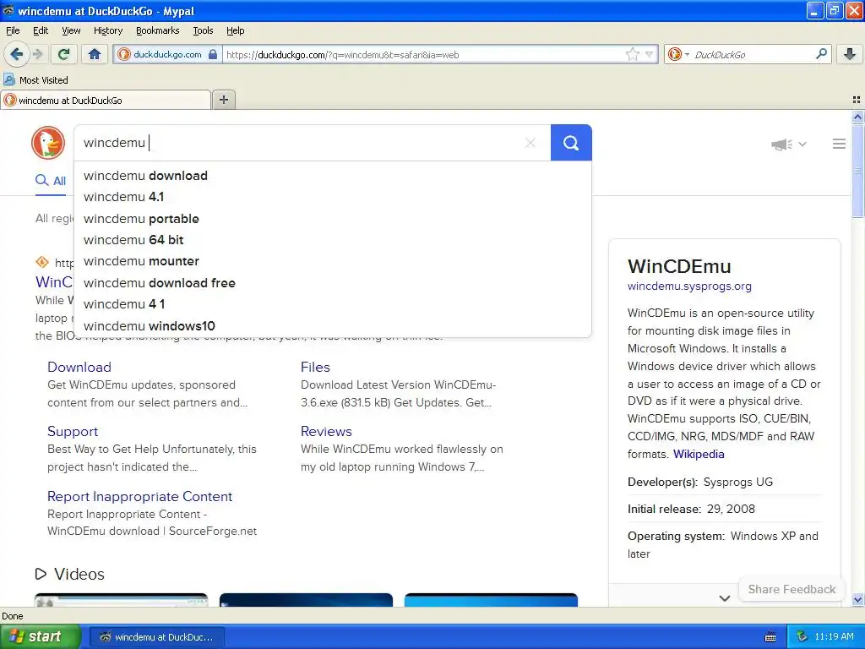
Task: Choose suggestion 'wincdemu 64 bit'
Action: pos(333,239)
